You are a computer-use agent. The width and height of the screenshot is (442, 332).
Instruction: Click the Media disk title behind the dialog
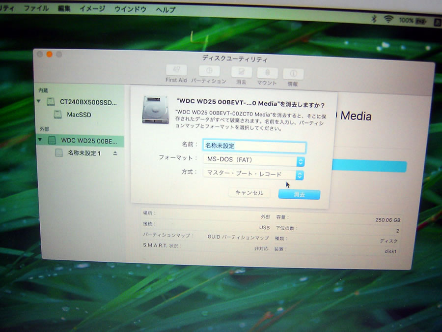[x=356, y=116]
